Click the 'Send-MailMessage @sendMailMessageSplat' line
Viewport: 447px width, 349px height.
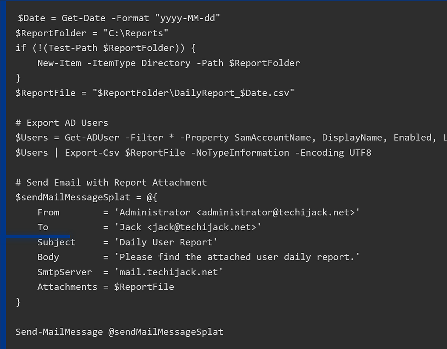click(120, 332)
